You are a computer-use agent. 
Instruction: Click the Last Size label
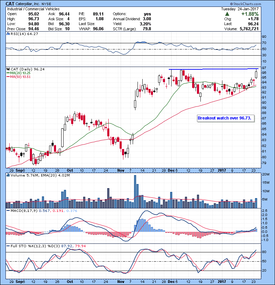pos(87,24)
